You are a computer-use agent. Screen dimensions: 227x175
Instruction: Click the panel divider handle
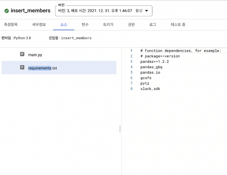pos(120,129)
